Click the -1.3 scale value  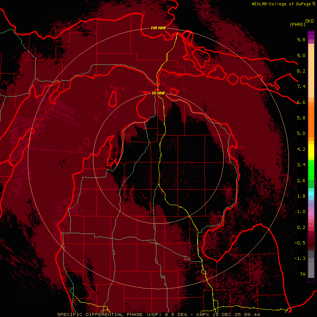[300, 259]
